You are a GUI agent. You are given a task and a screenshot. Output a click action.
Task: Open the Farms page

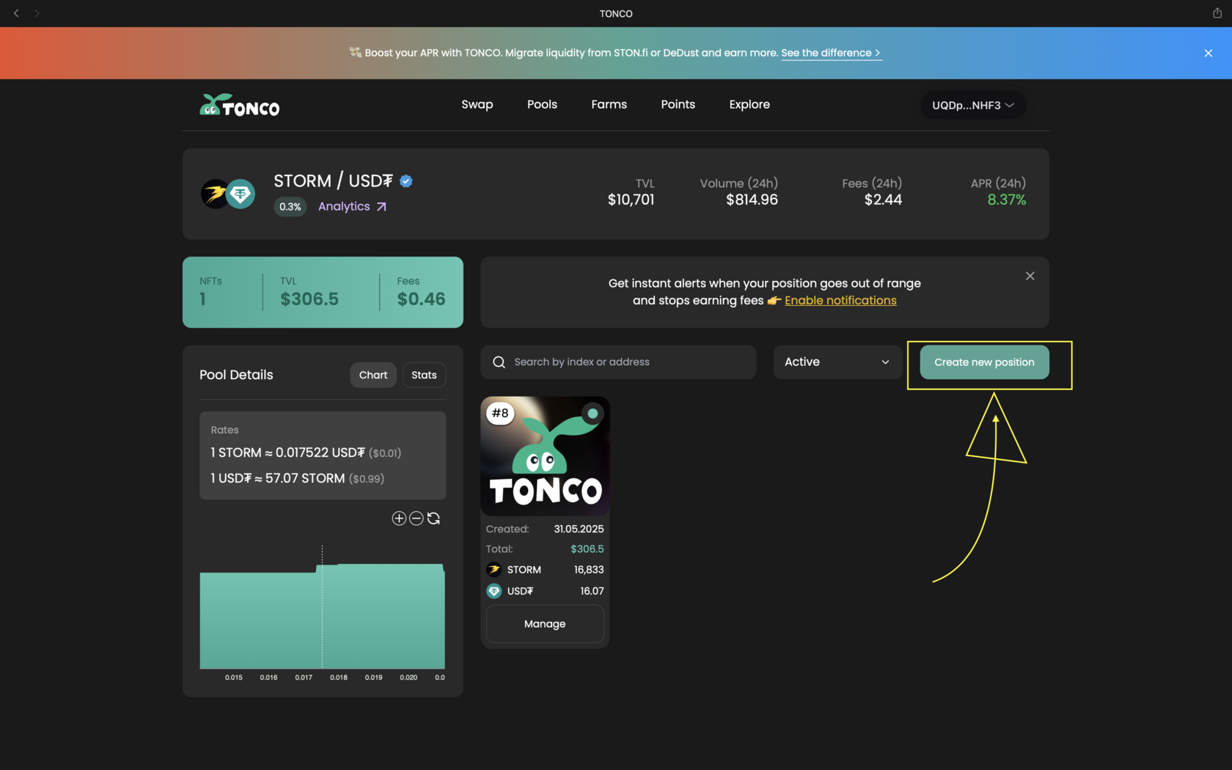coord(609,104)
